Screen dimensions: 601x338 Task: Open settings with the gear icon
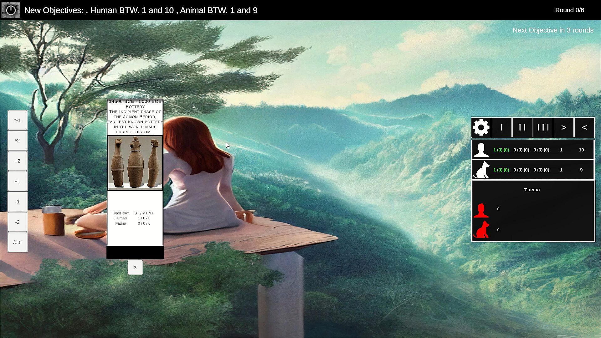click(x=481, y=127)
